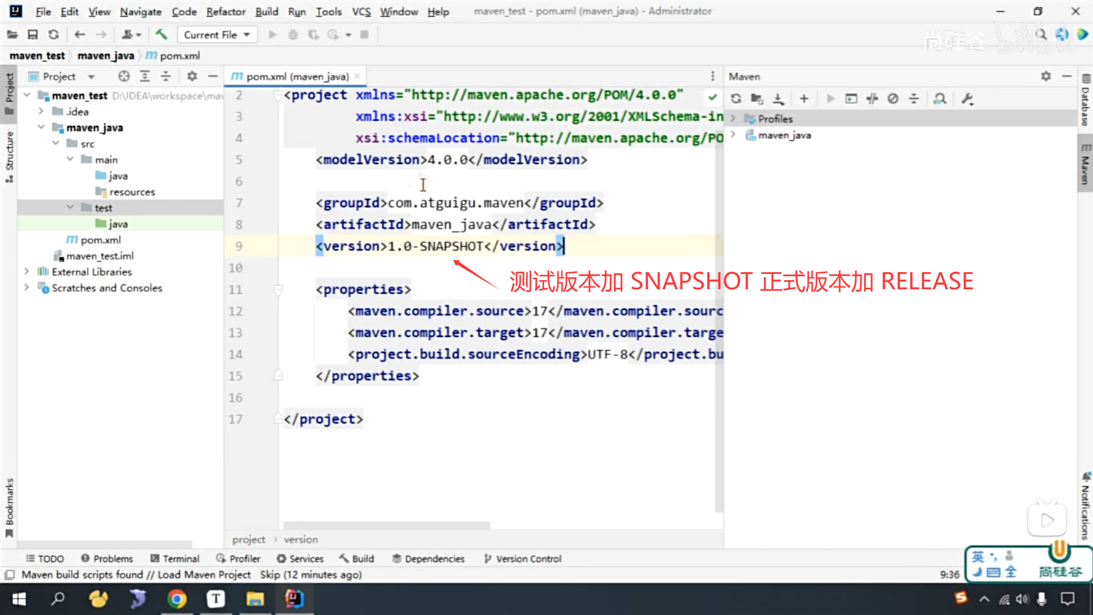This screenshot has height=615, width=1093.
Task: Click Build Project hammer icon
Action: point(161,35)
